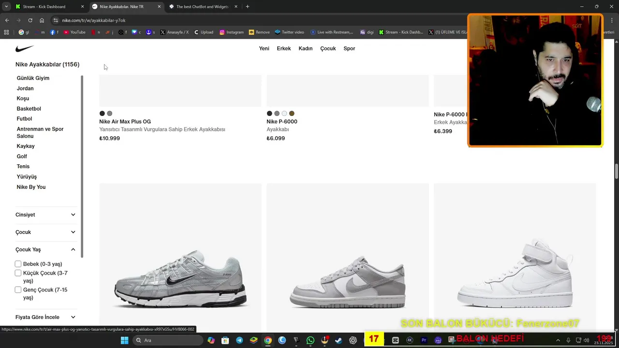Filter by Koşu category
Screen dimensions: 619x348
point(23,99)
